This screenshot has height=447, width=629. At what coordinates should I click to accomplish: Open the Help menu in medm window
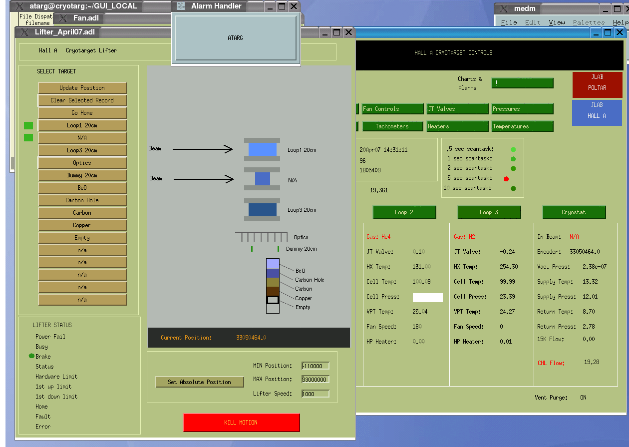click(x=621, y=22)
